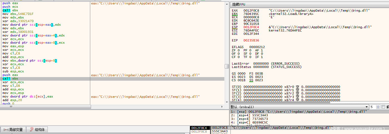Image resolution: width=389 pixels, height=134 pixels.
Task: Select the EIP register value 00235B36
Action: coord(251,40)
